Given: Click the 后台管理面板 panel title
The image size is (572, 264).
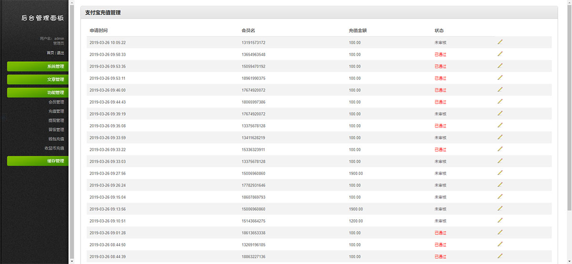Looking at the screenshot, I should point(42,18).
